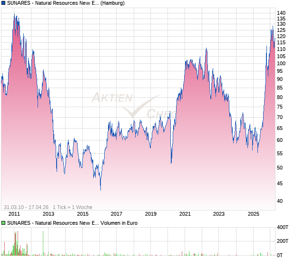Viewport: 295px width, 260px height.
Task: Click the 105 price axis label
Action: (281, 56)
